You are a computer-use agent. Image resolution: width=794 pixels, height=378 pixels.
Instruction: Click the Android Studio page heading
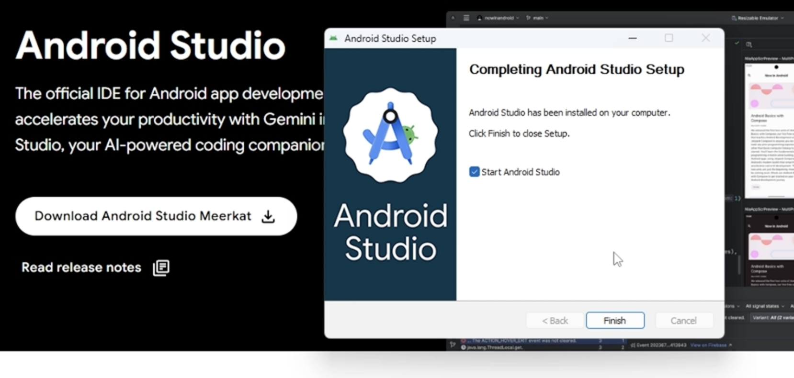tap(150, 45)
